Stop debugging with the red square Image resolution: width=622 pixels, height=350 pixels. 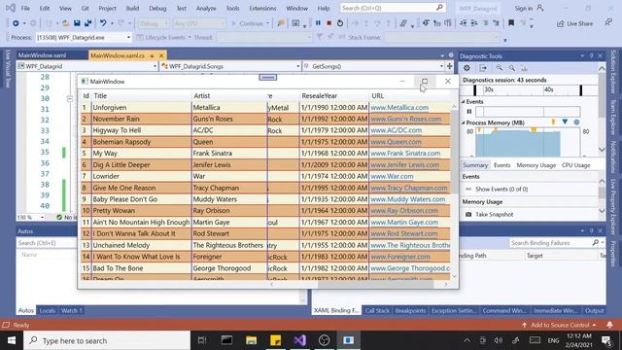[x=328, y=23]
